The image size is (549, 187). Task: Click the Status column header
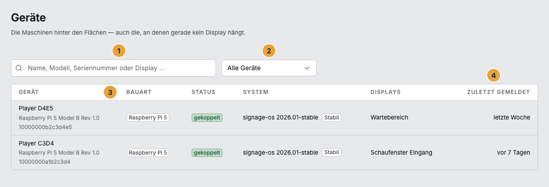click(204, 92)
